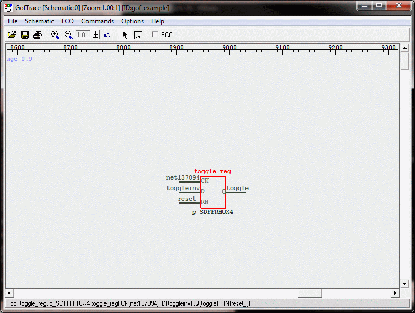Image resolution: width=415 pixels, height=313 pixels.
Task: Activate the boxed arrow selection tool
Action: point(138,35)
